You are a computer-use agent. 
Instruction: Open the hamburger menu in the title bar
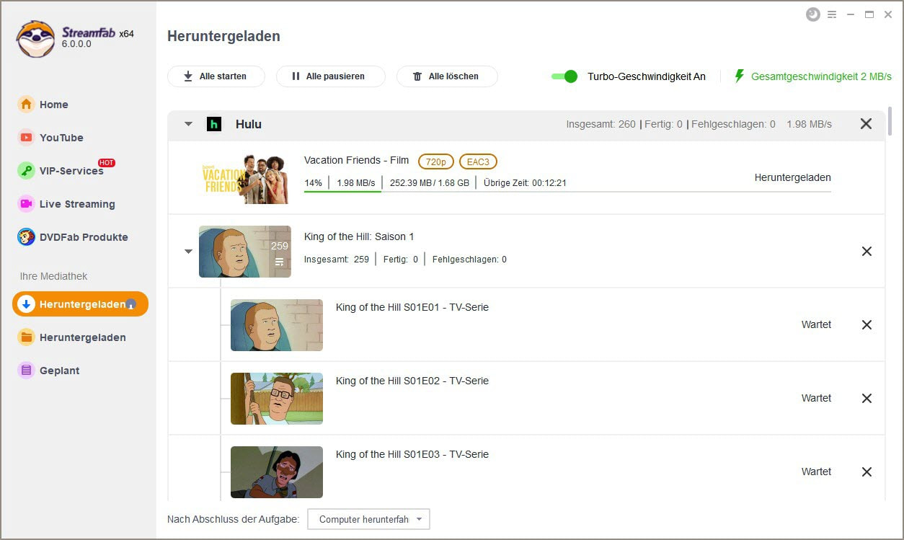click(832, 14)
